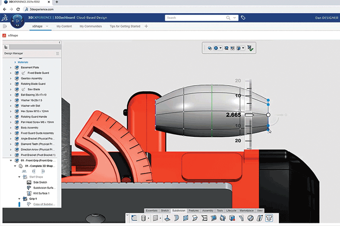The width and height of the screenshot is (340, 226).
Task: Click the slanted parallel shapes tool icon
Action: 260,218
